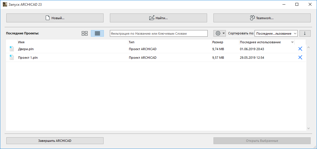Open the gear settings dropdown

click(x=219, y=34)
